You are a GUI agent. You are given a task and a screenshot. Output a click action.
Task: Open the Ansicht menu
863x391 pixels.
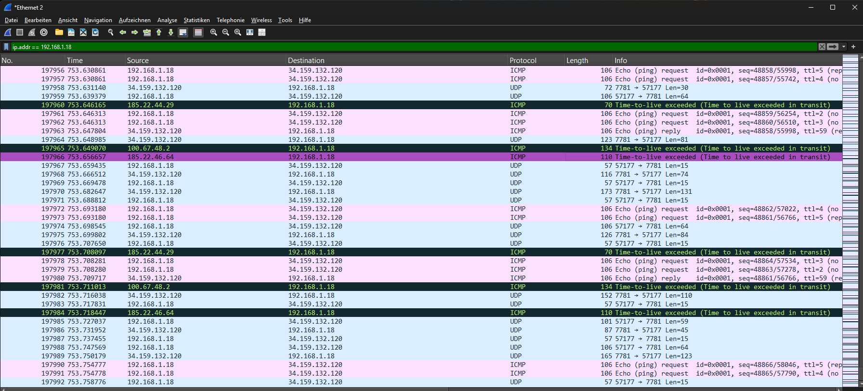tap(68, 20)
